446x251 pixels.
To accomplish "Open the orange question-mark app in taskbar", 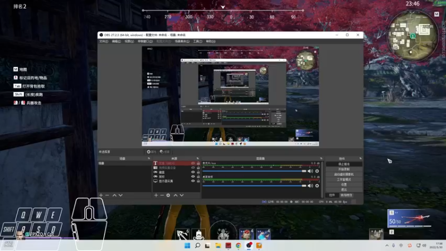I will point(259,245).
